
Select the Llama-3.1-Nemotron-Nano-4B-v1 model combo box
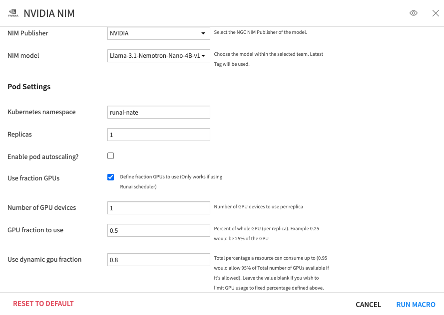click(x=159, y=56)
